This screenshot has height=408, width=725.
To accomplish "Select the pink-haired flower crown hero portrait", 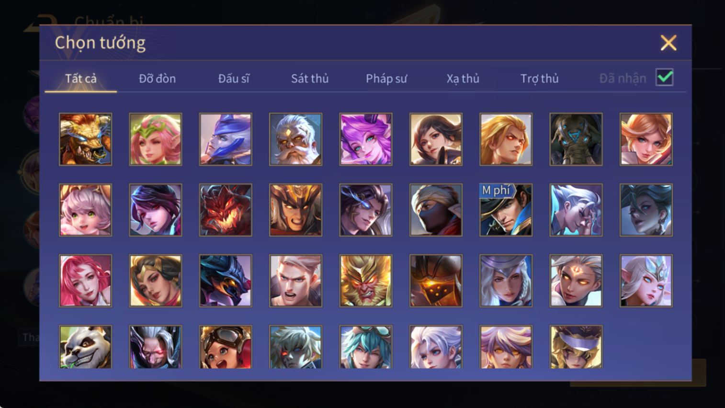I will click(156, 139).
